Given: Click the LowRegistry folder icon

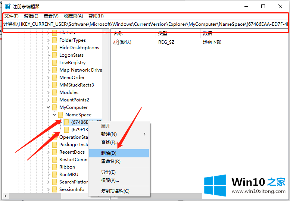Looking at the screenshot, I should 55,63.
